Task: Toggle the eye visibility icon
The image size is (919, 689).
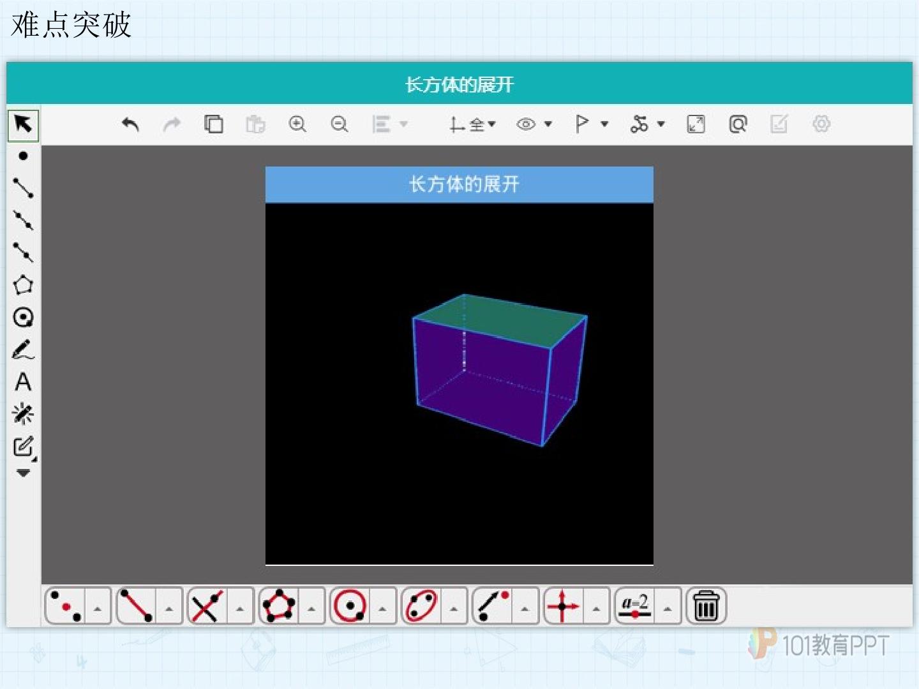Action: (x=526, y=124)
